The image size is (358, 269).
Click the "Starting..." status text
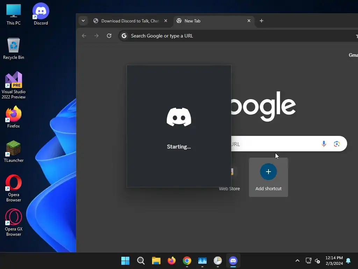click(x=179, y=147)
